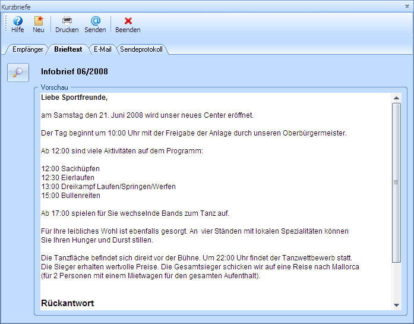Click the Rückantwort heading

coord(67,303)
